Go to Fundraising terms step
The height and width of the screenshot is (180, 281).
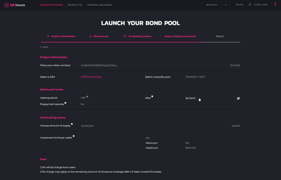140,36
